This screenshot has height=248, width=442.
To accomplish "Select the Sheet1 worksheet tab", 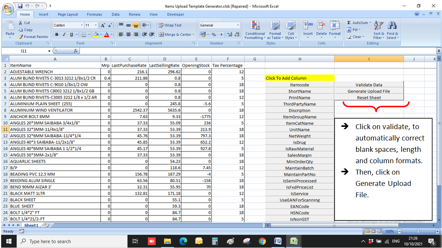I will [x=30, y=225].
